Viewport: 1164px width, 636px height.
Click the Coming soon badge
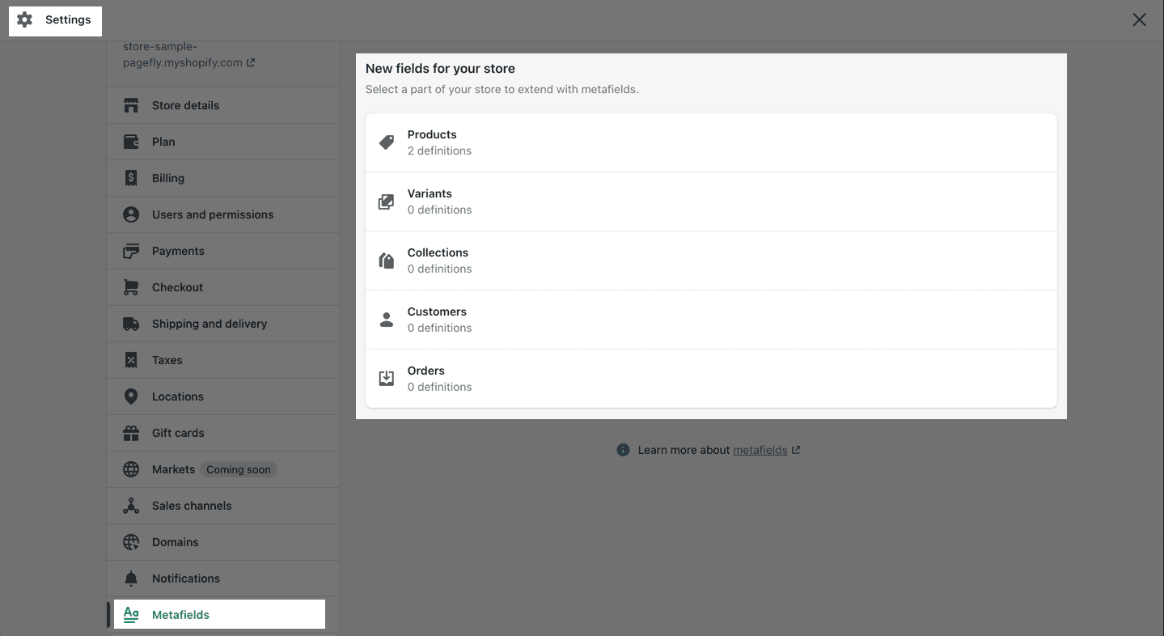239,469
